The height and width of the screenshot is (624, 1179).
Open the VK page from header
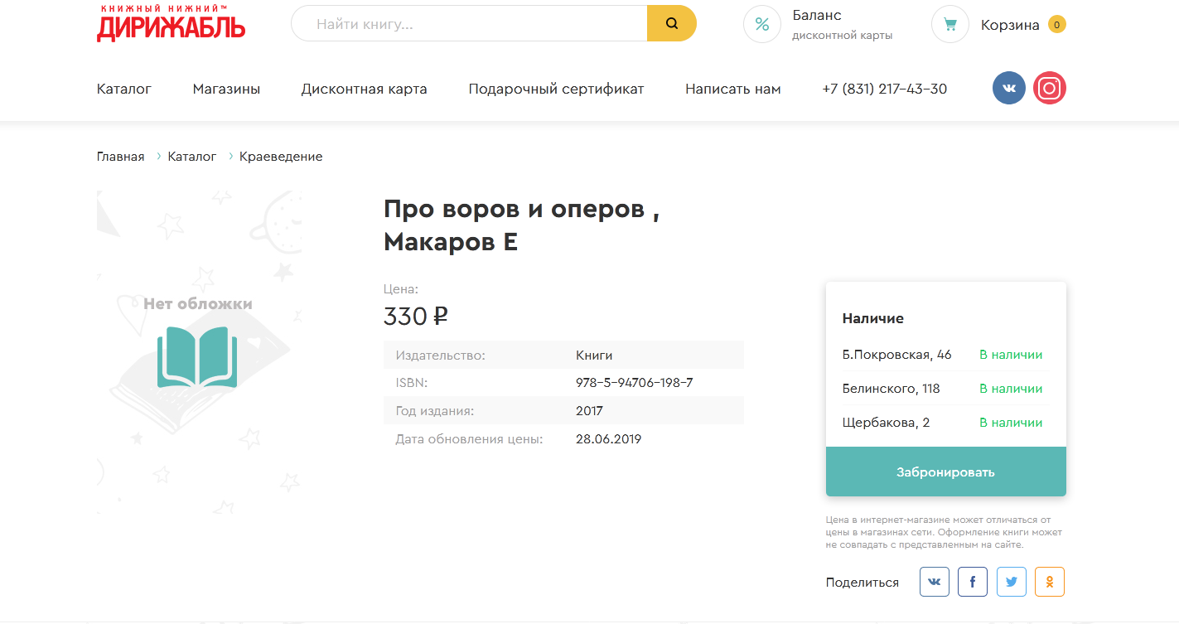tap(1008, 89)
